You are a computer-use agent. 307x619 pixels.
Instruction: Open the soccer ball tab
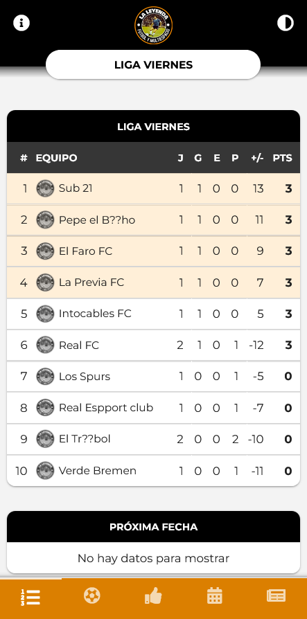tap(92, 595)
